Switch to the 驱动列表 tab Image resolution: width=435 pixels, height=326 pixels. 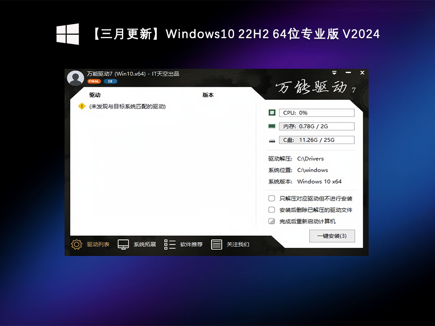point(98,244)
